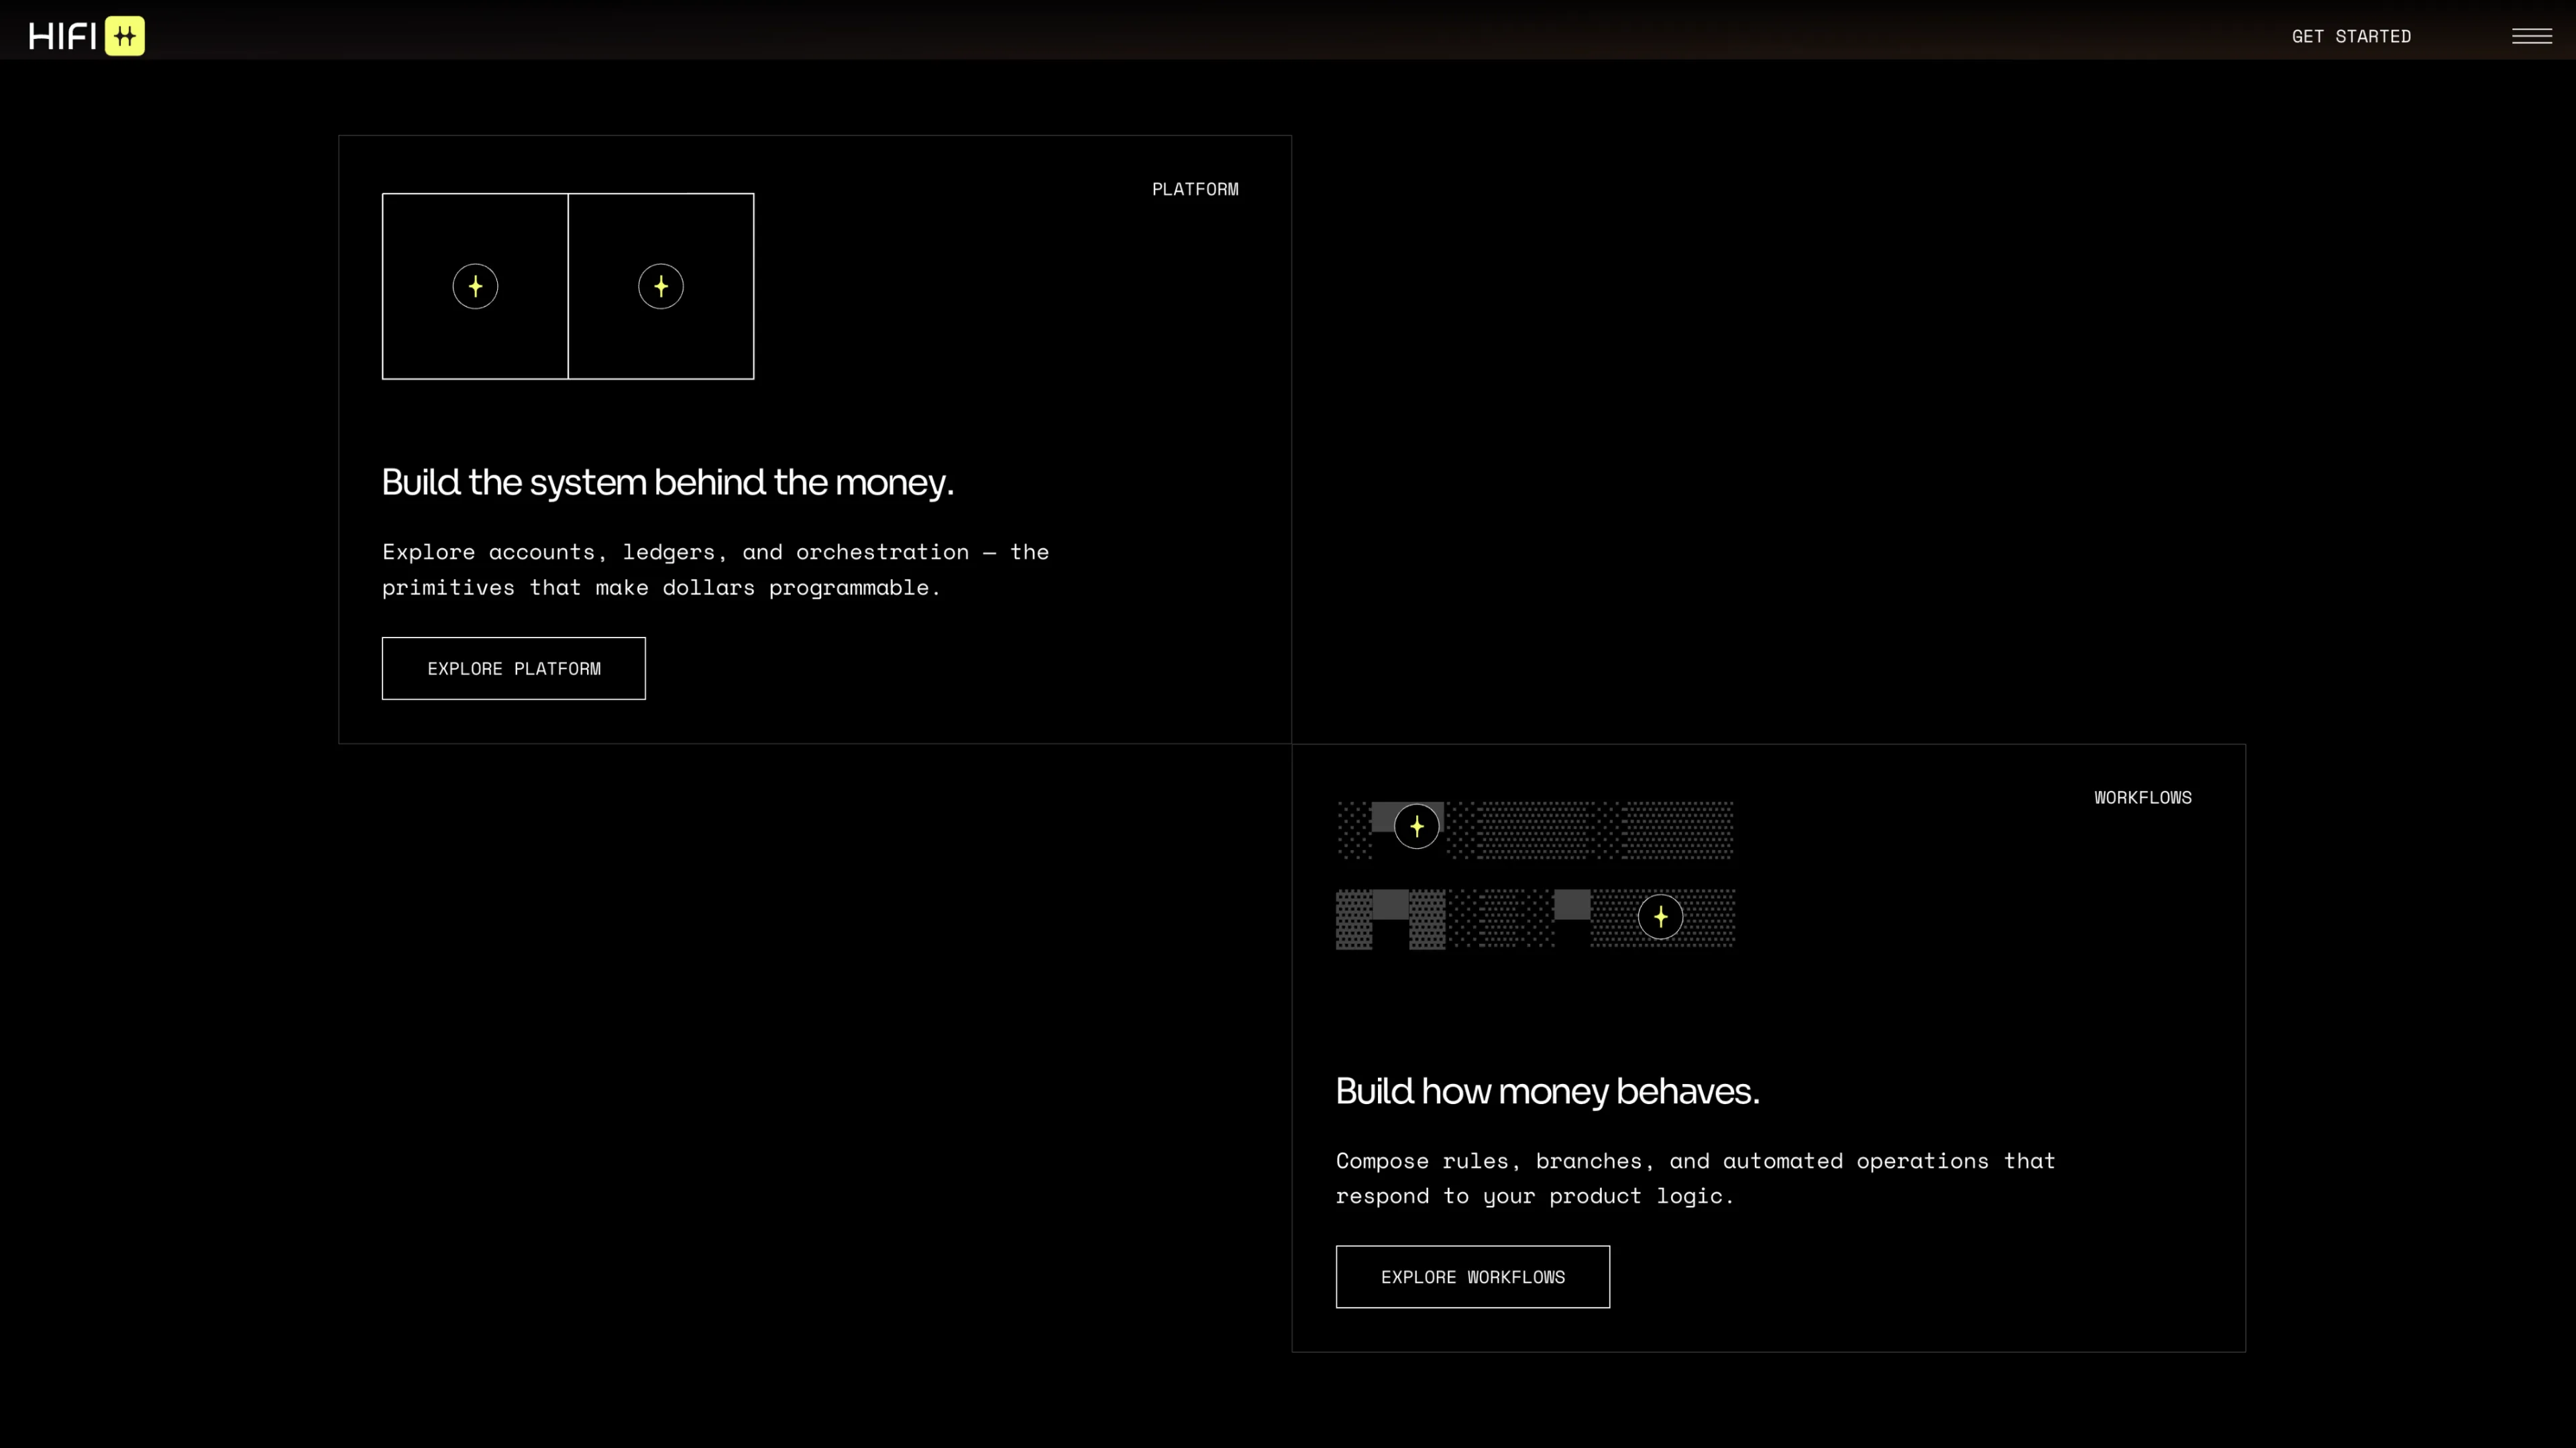Click the yellow HIFI logo badge icon
This screenshot has width=2576, height=1448.
click(125, 36)
